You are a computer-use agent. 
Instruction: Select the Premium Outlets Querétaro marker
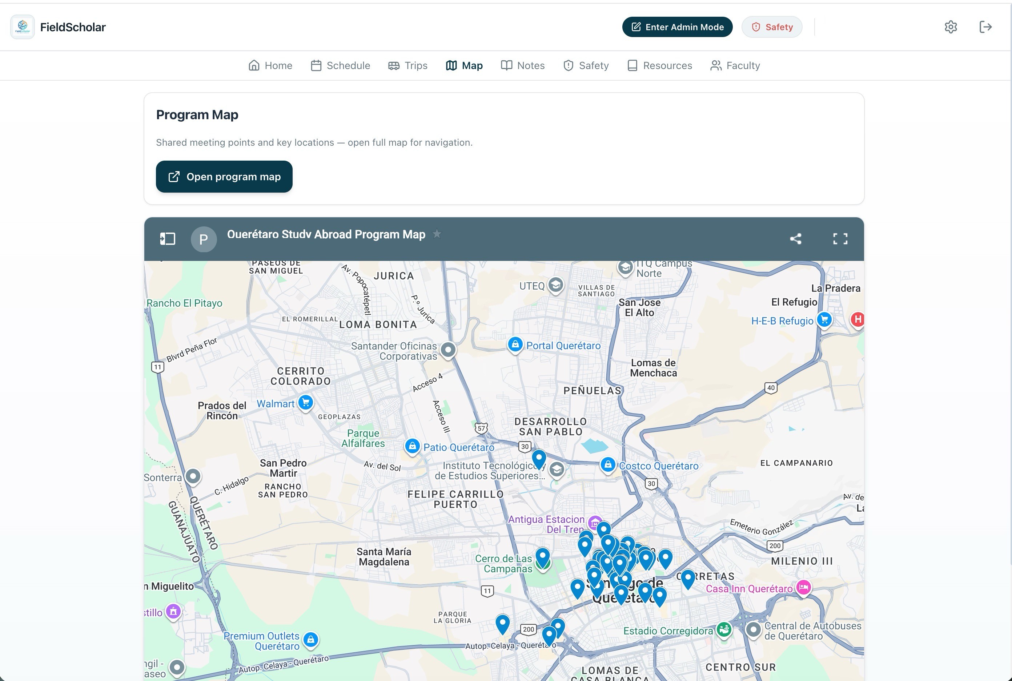tap(310, 640)
